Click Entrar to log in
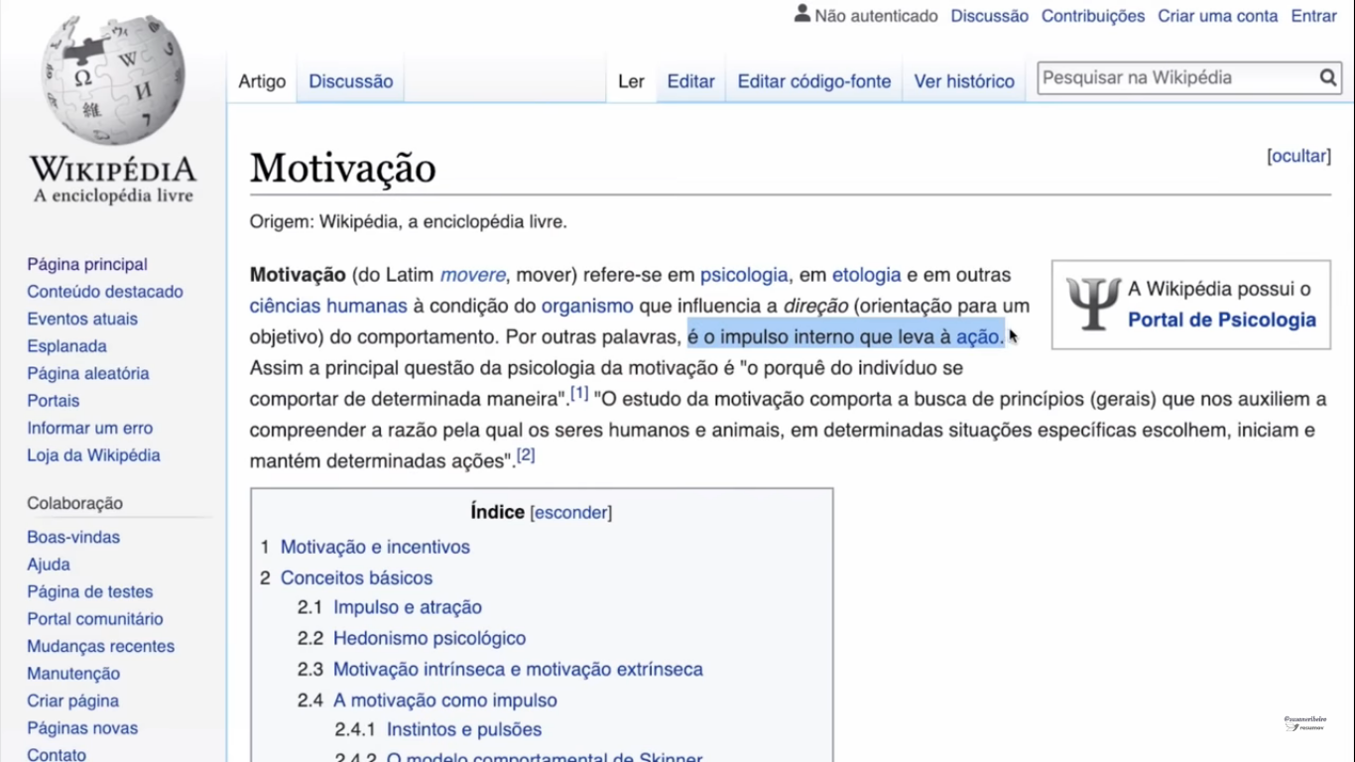 click(1313, 16)
